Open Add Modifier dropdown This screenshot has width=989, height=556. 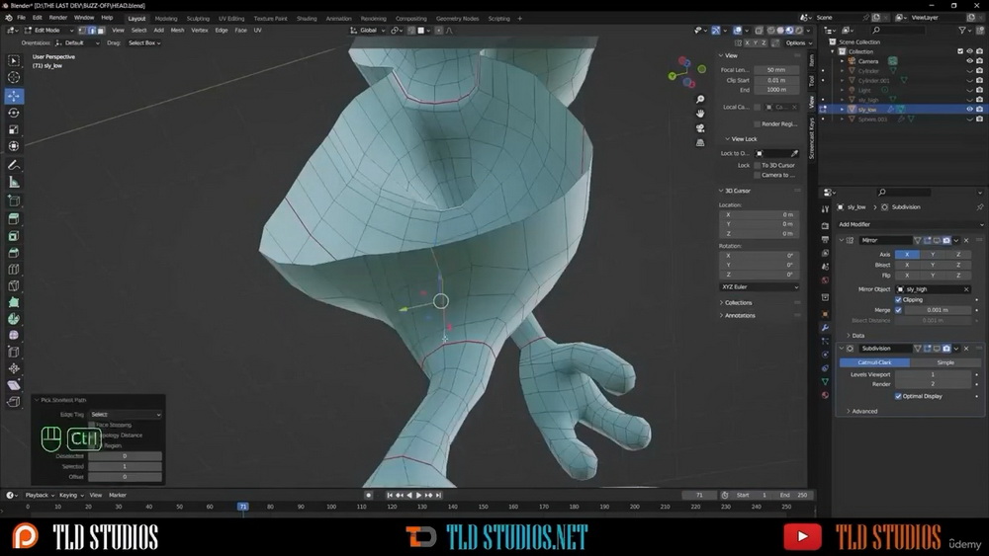coord(910,224)
